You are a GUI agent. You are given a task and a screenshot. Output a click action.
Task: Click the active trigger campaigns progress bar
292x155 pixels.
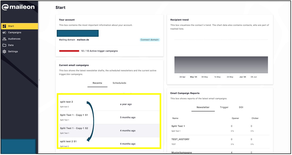[x=69, y=51]
